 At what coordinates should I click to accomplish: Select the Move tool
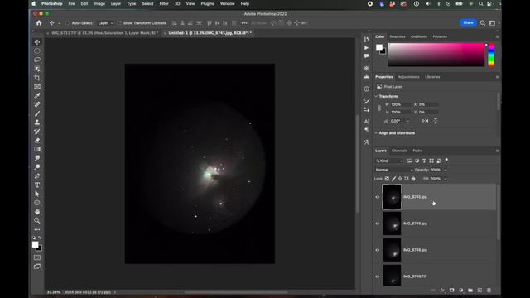coord(37,42)
